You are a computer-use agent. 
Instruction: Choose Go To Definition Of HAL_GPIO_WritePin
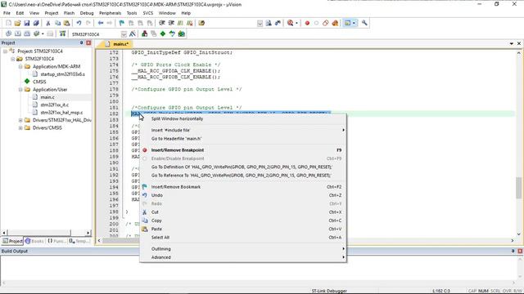coord(243,167)
